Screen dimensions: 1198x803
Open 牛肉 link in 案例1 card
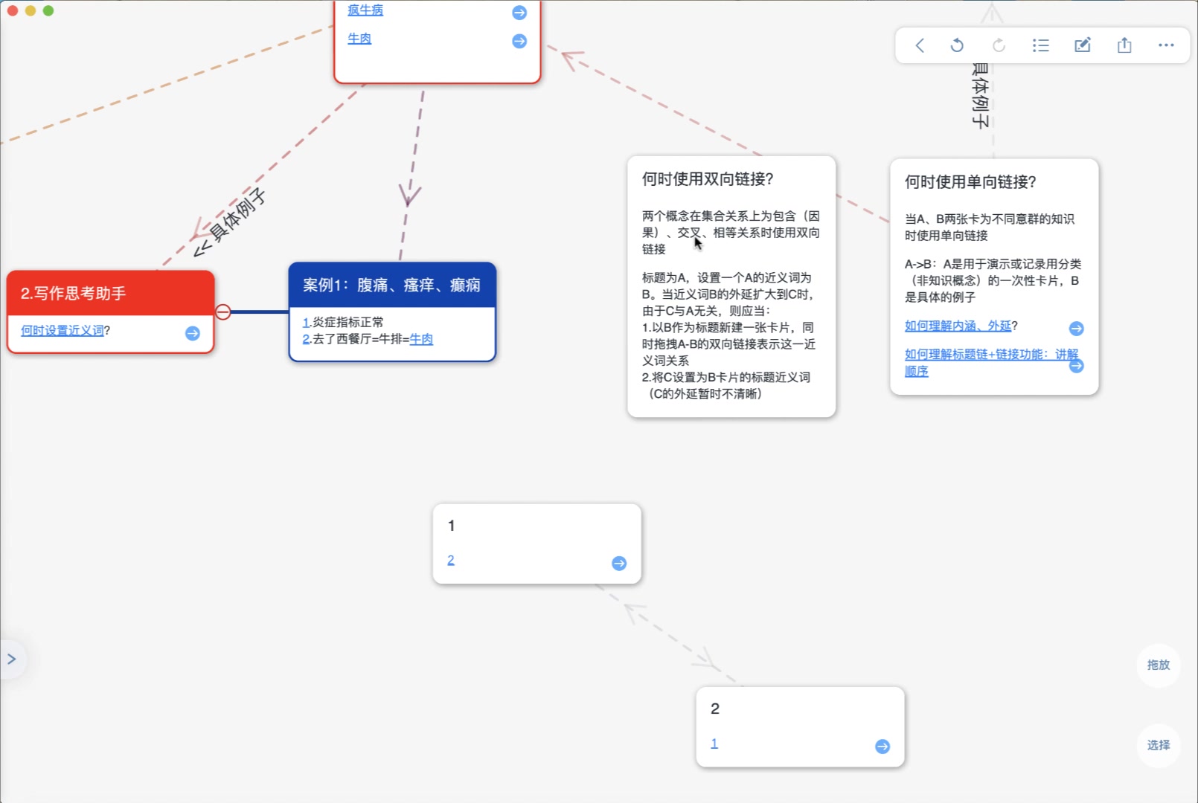point(421,339)
